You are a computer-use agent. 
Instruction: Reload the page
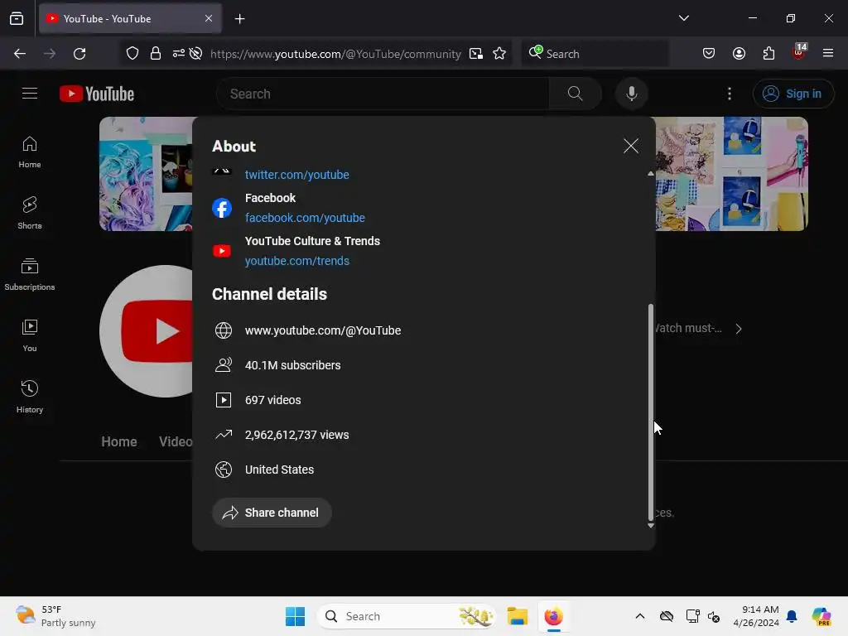pos(79,54)
